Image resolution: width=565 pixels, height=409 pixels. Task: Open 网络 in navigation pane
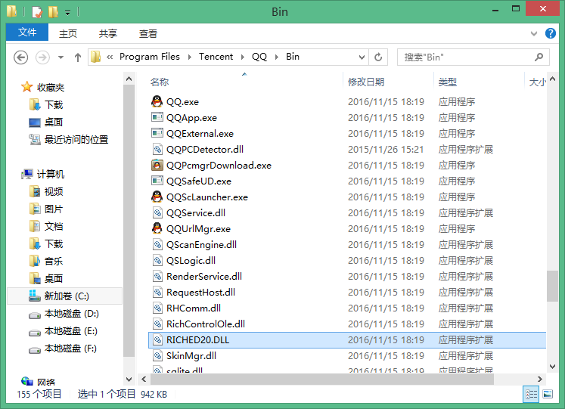click(x=38, y=381)
